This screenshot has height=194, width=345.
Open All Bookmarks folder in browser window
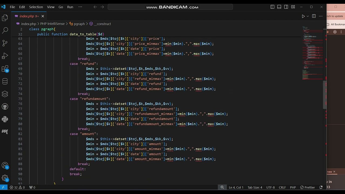(336, 25)
